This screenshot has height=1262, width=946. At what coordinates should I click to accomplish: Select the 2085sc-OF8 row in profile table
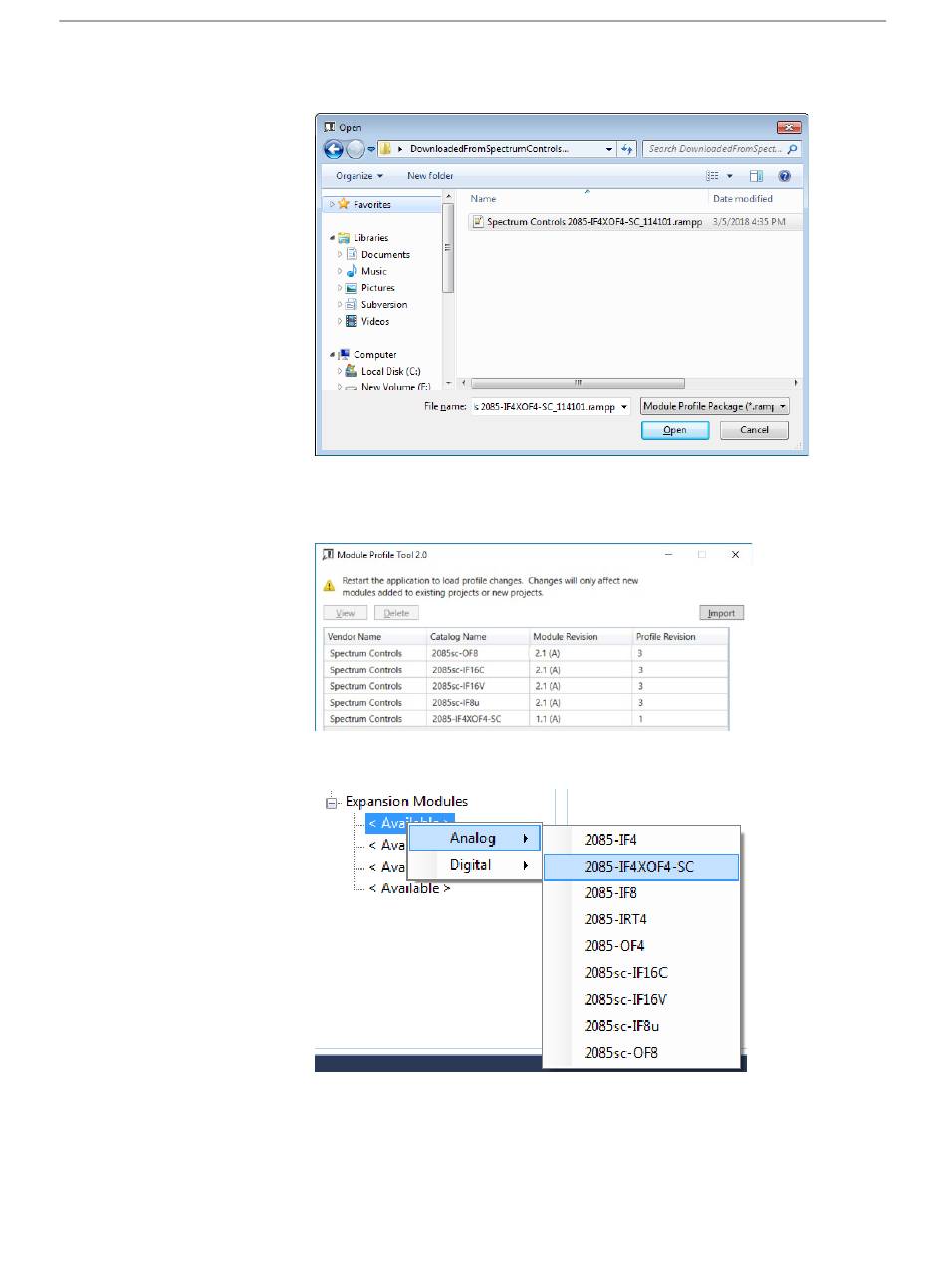pyautogui.click(x=527, y=653)
